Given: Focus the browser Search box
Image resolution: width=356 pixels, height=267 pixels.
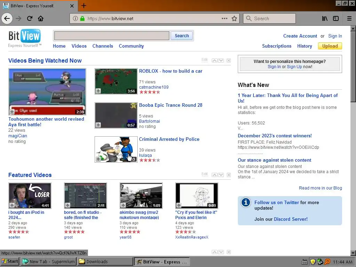Looking at the screenshot, I should (x=269, y=18).
